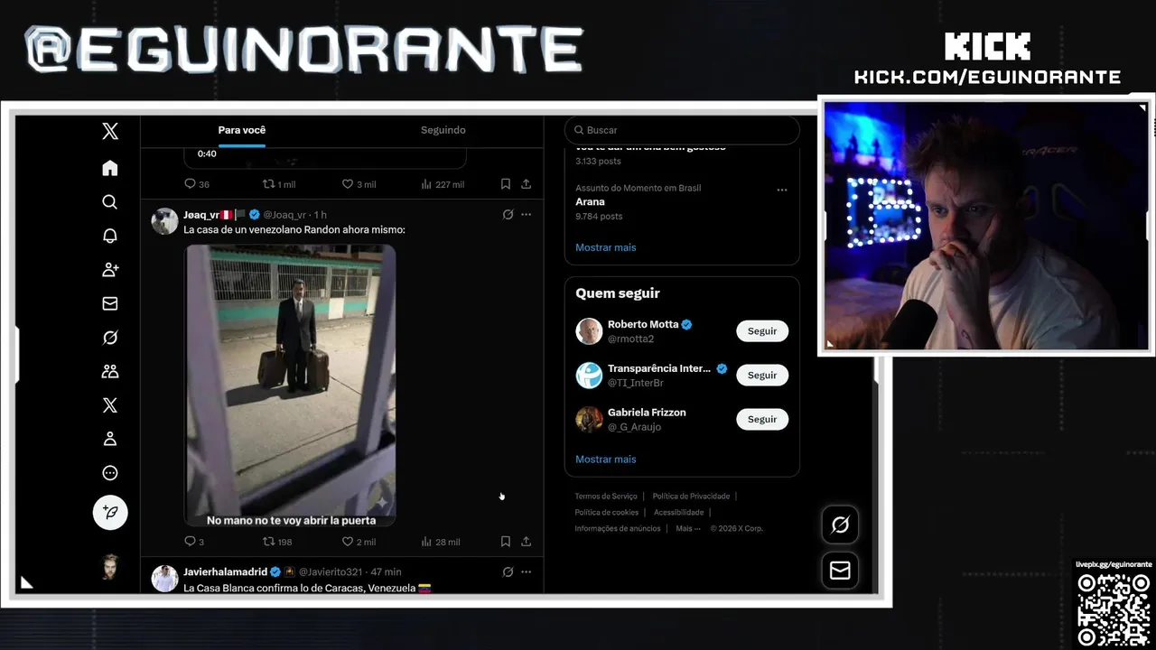Click the @Javierito321 handle

pos(331,571)
